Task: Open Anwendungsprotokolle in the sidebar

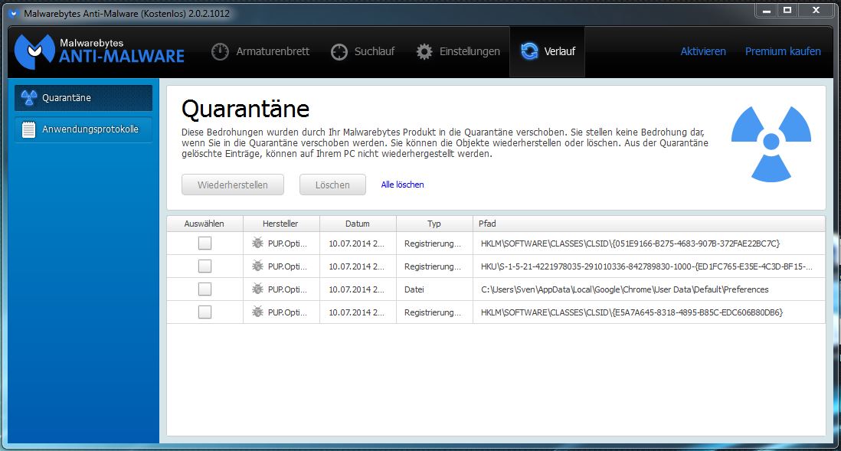Action: click(83, 129)
